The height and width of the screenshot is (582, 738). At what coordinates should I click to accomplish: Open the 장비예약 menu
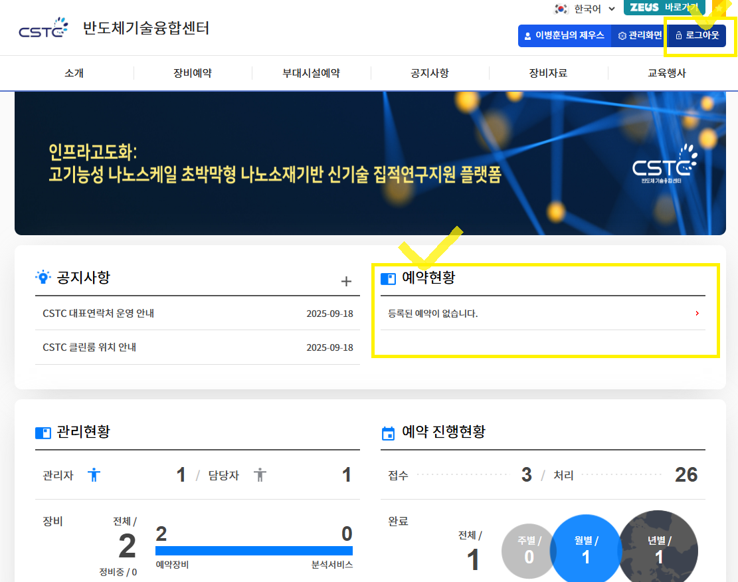193,73
